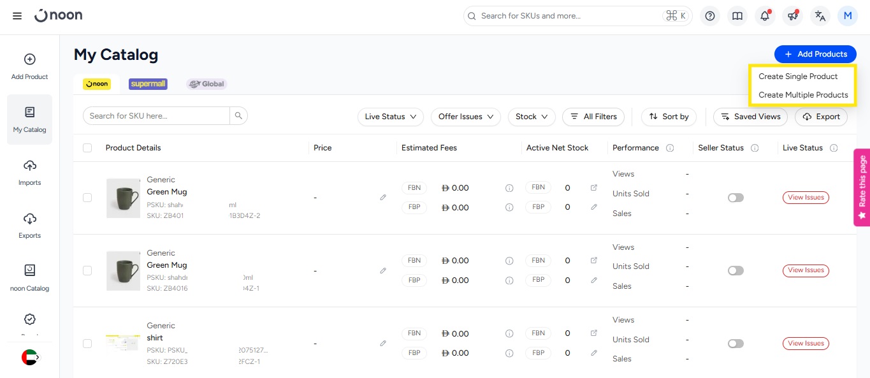Click the language translate icon
This screenshot has width=870, height=378.
click(820, 16)
